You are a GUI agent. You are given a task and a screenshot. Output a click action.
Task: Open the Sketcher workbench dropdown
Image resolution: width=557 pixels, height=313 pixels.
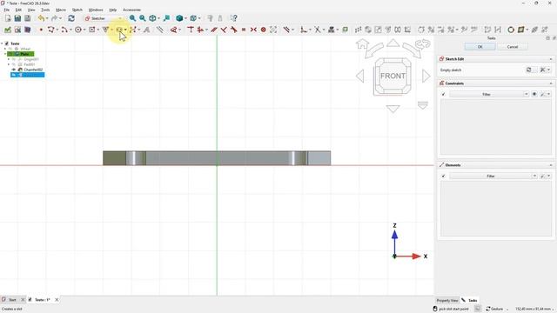point(104,18)
